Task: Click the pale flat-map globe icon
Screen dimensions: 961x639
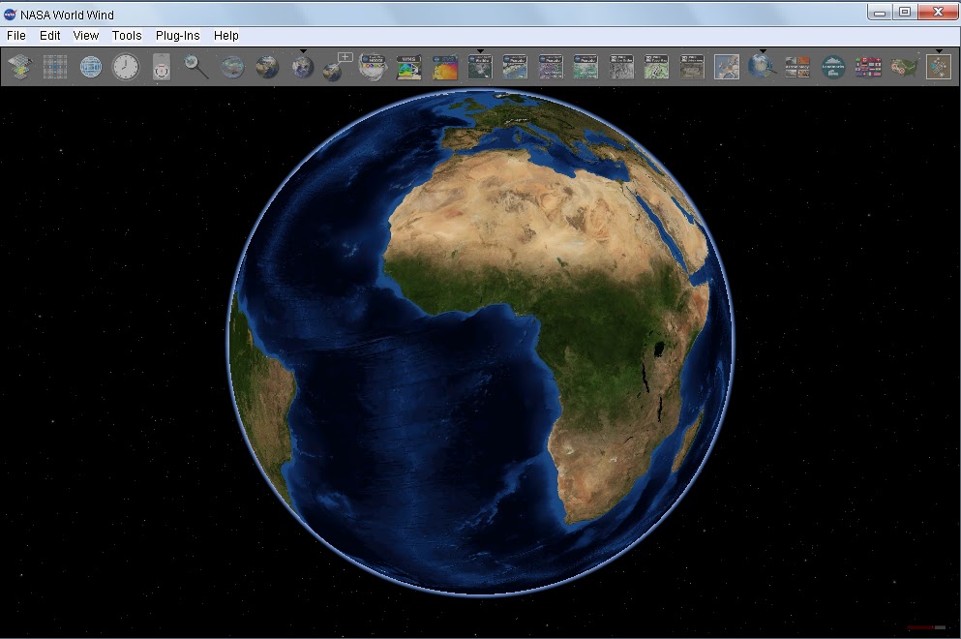Action: [x=232, y=67]
